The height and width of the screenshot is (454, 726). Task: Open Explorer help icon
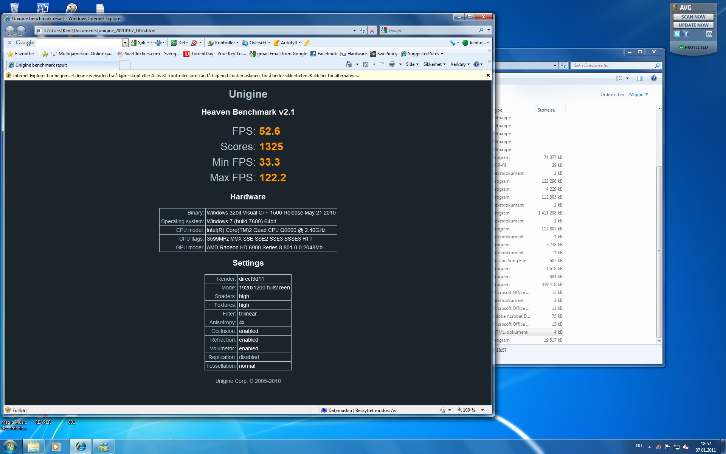(654, 78)
